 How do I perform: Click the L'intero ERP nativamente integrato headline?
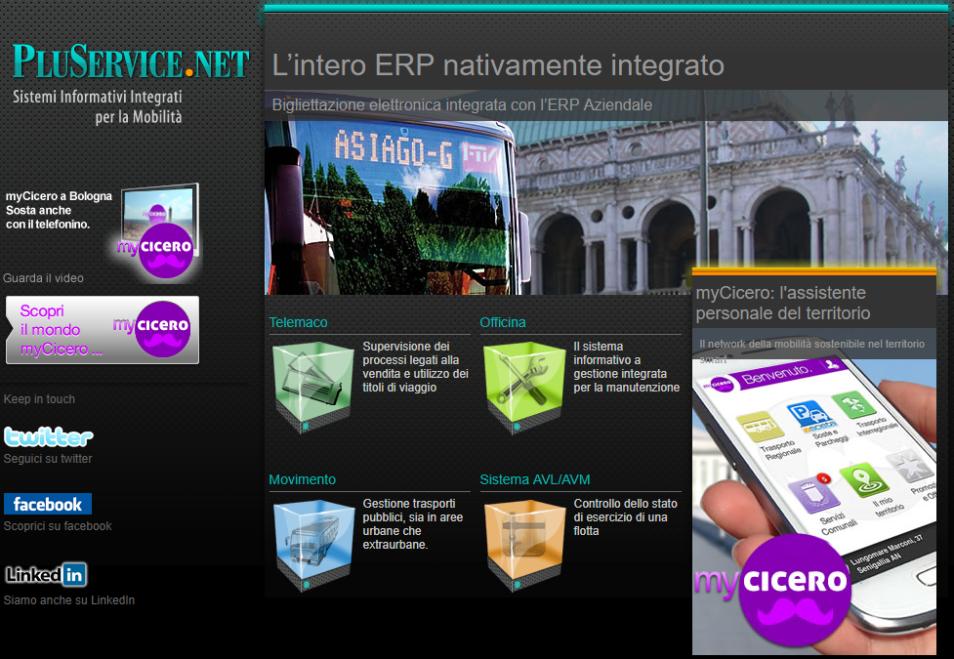click(498, 65)
